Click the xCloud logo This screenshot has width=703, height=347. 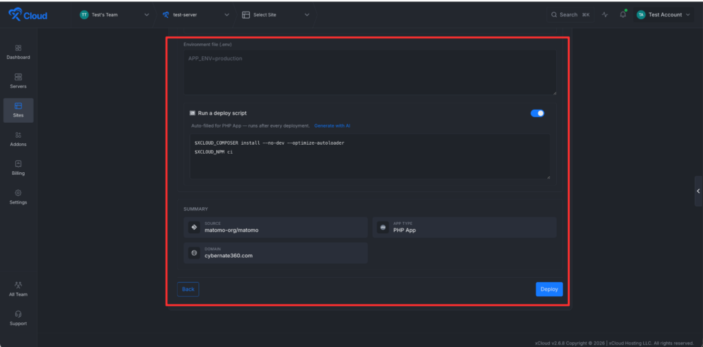27,15
